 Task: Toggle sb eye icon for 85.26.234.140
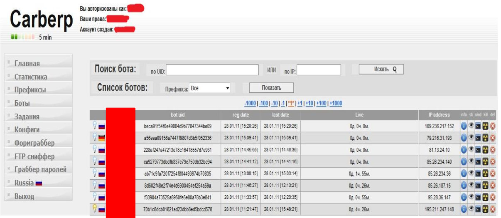click(x=472, y=161)
